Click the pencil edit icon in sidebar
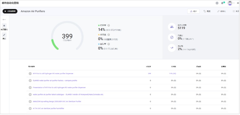The height and width of the screenshot is (115, 240). 4,35
